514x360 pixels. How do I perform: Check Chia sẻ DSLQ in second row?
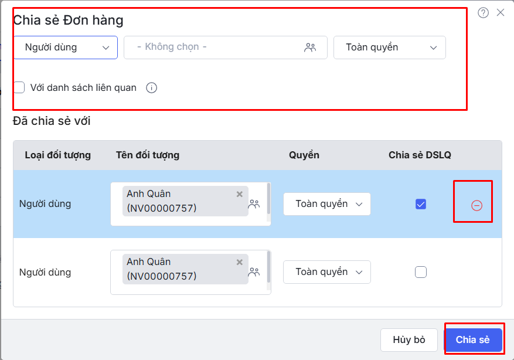point(420,272)
